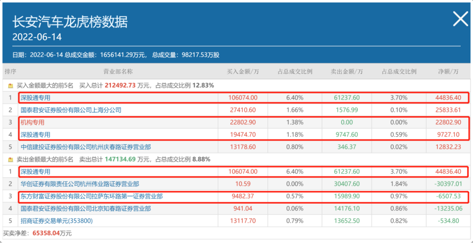The height and width of the screenshot is (243, 473).
Task: Open the red 机构专用 link
Action: pyautogui.click(x=33, y=122)
